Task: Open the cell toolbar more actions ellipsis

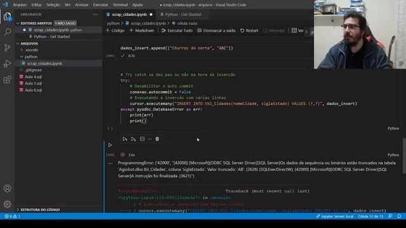Action: [150, 139]
